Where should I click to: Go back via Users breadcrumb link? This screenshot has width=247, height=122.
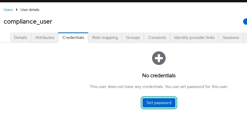pos(8,10)
